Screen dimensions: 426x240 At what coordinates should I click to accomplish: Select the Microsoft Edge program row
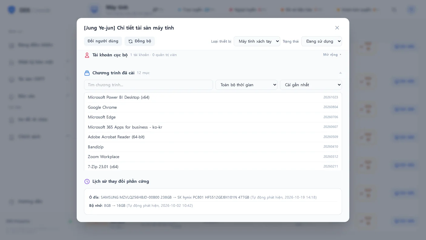point(213,117)
